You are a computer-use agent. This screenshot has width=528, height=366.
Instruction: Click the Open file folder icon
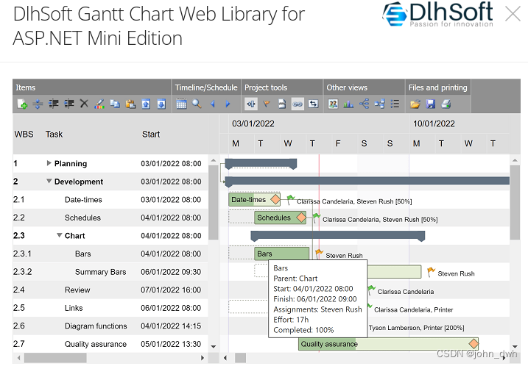point(415,104)
